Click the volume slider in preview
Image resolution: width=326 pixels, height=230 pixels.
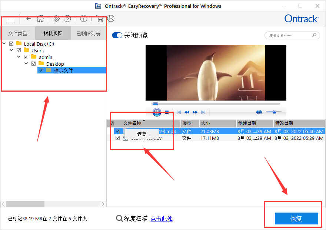(274, 112)
